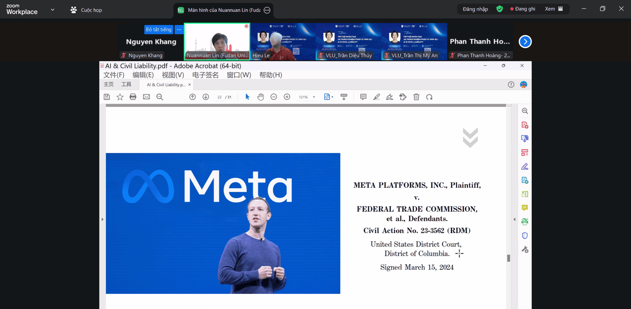631x309 pixels.
Task: Open the sidebar search magnifier tool
Action: click(525, 111)
